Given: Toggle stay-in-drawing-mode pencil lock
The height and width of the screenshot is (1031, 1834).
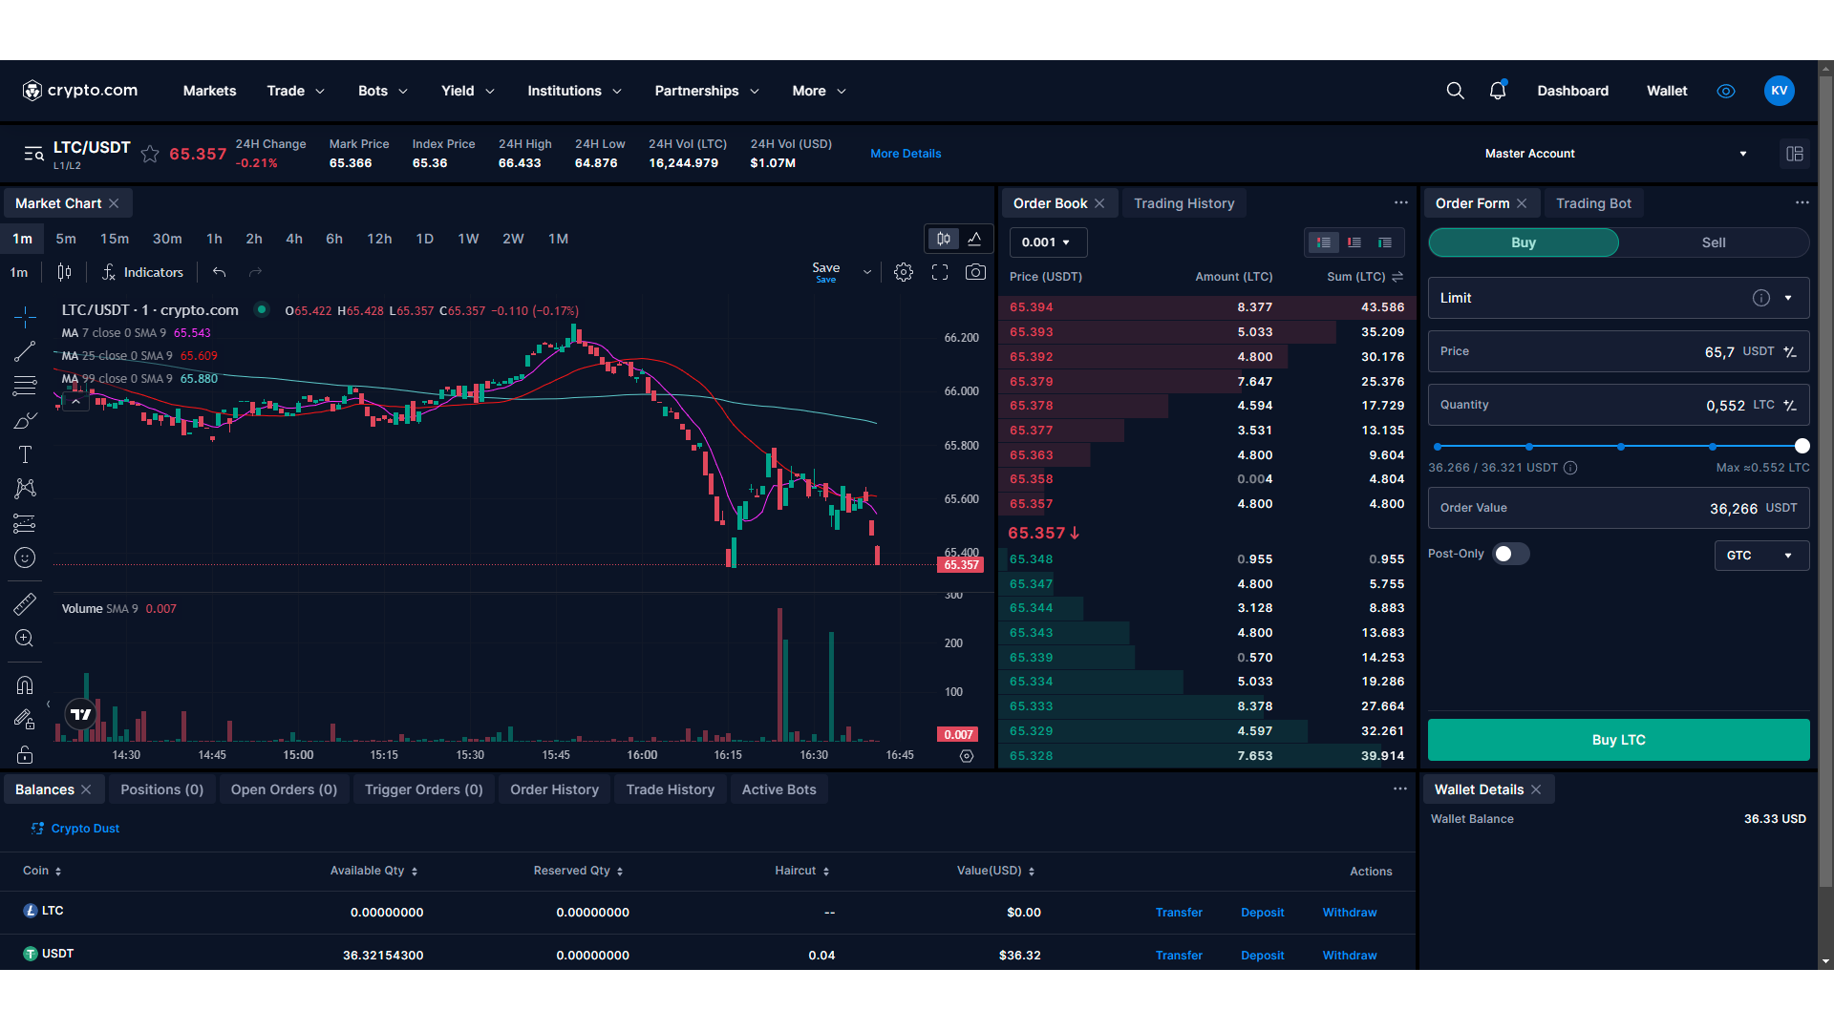Looking at the screenshot, I should pyautogui.click(x=25, y=719).
